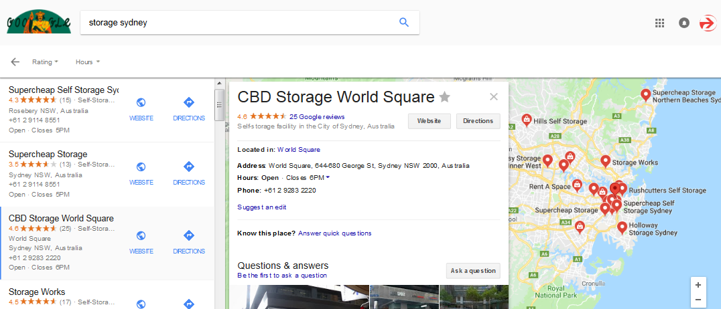Screen dimensions: 721x309
Task: Click the Hills Self Storage map pin
Action: click(527, 120)
